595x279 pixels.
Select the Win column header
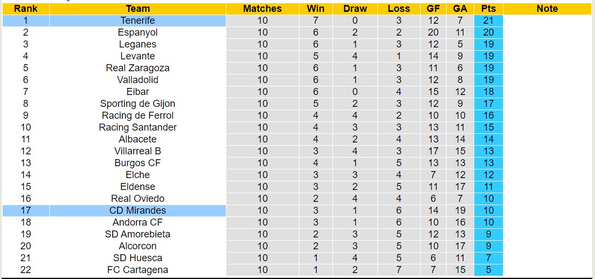316,9
